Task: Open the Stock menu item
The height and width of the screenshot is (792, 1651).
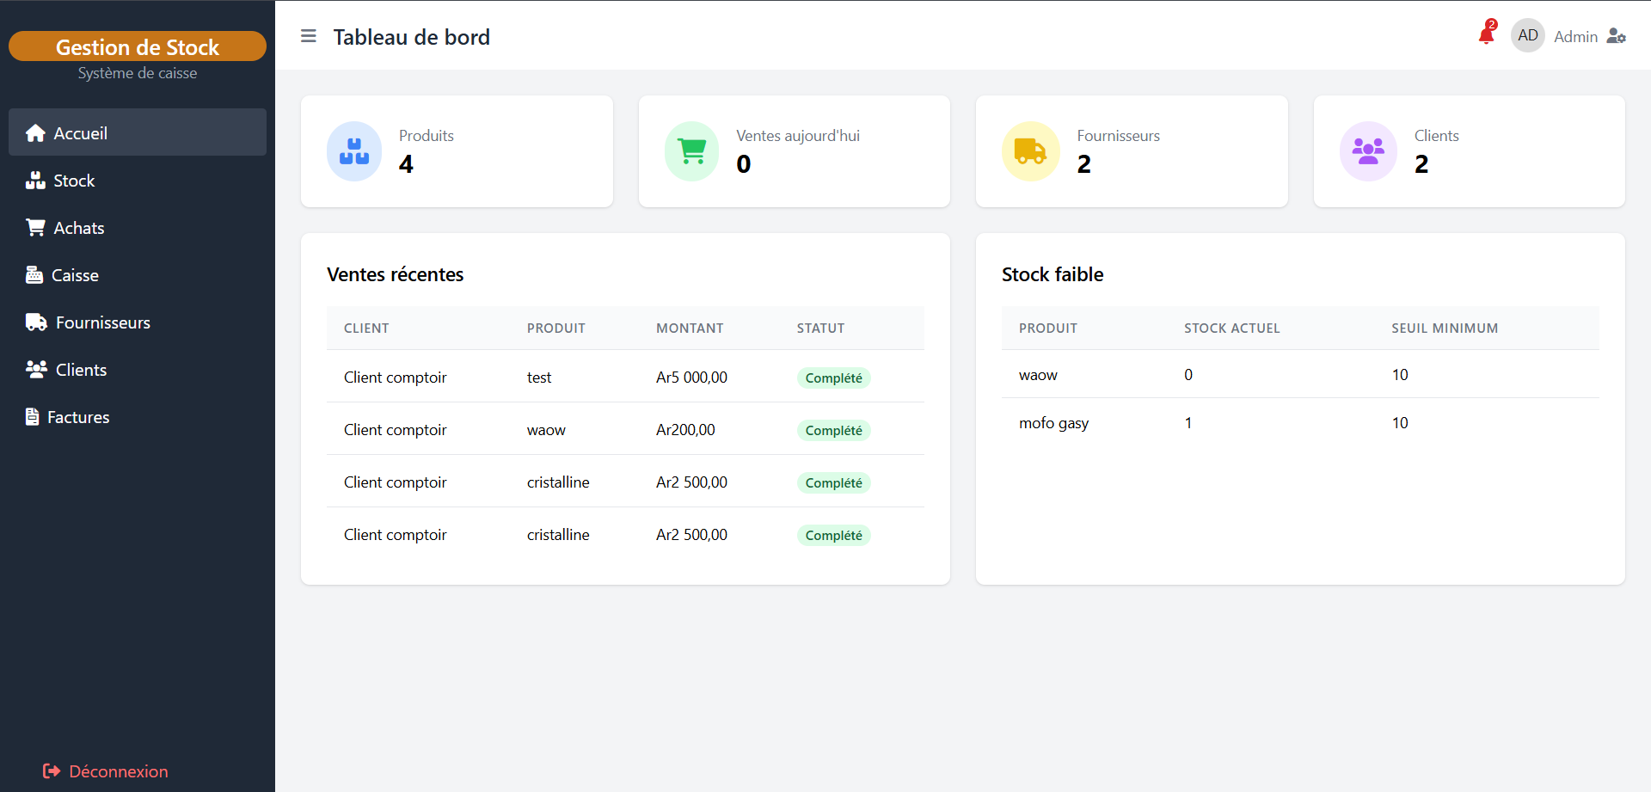Action: [74, 181]
